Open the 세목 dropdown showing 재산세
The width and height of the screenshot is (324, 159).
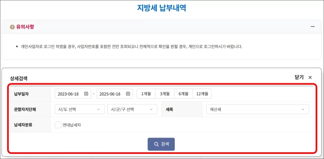coord(258,109)
